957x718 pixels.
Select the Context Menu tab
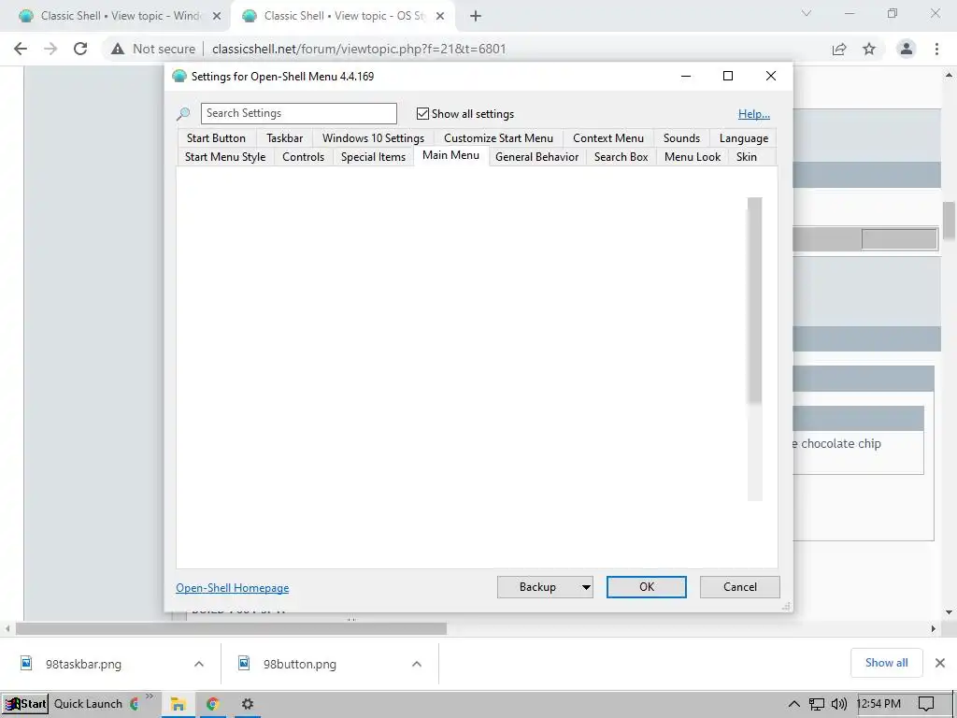pos(607,138)
